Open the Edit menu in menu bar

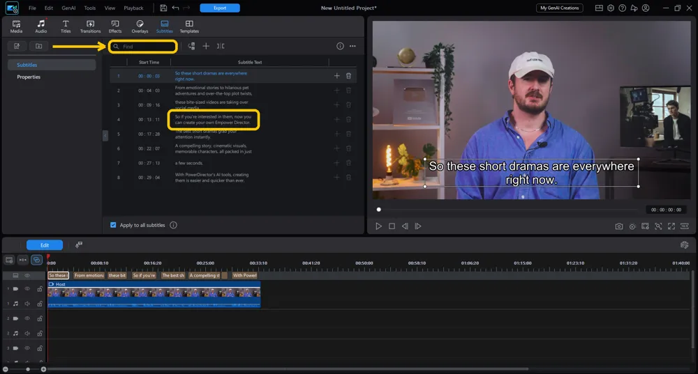[49, 8]
